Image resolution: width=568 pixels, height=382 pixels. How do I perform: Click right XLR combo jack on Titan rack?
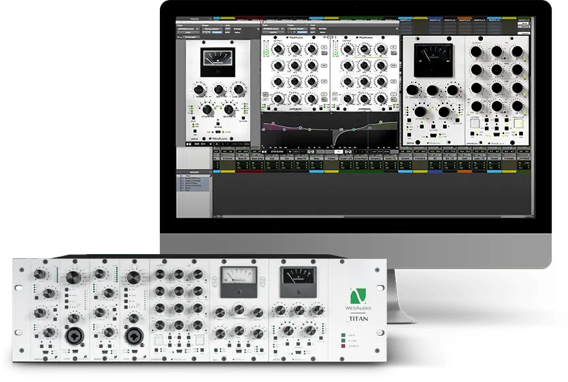(x=134, y=336)
